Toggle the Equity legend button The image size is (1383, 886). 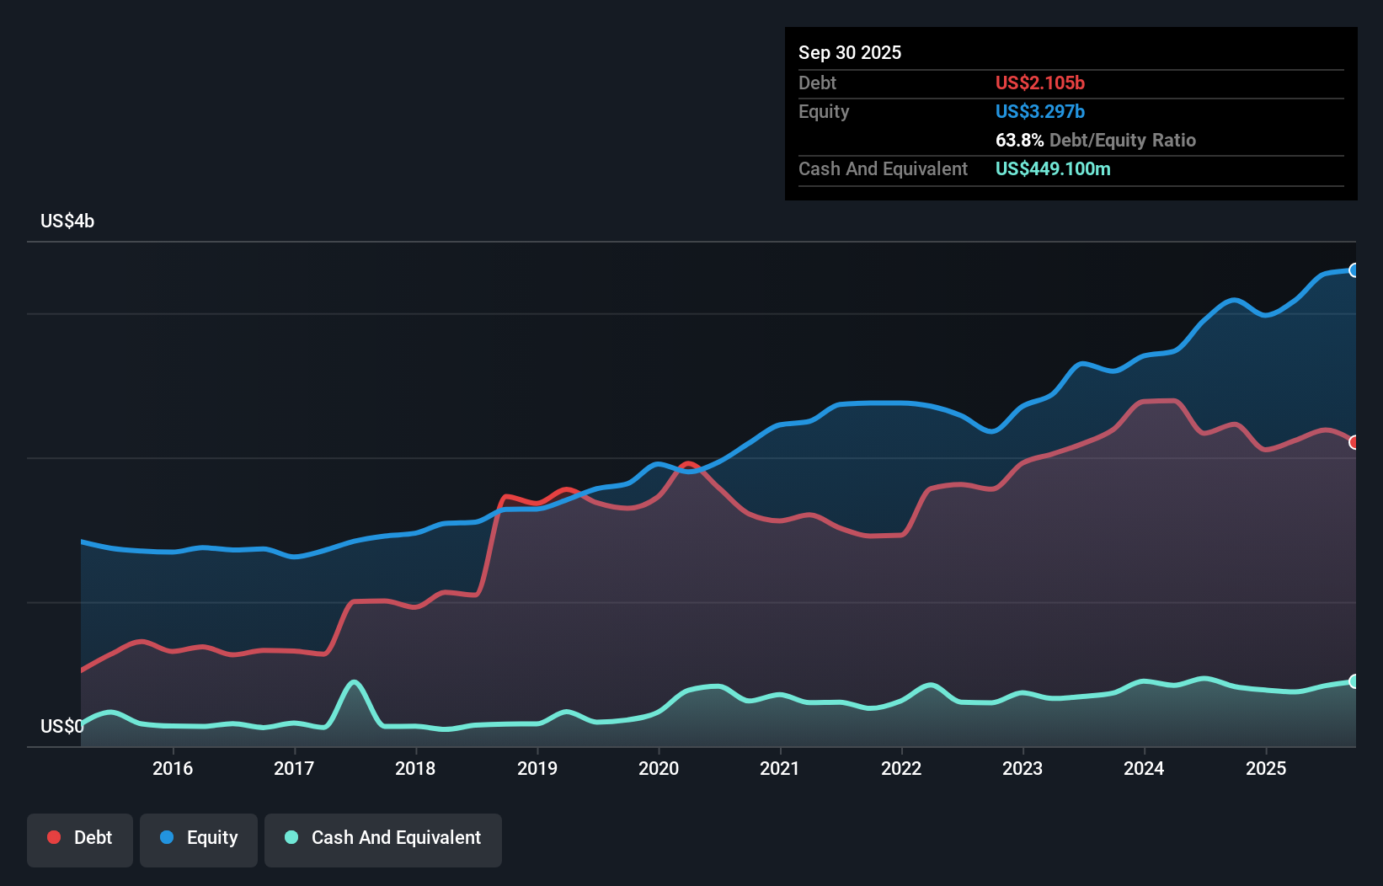pos(199,840)
